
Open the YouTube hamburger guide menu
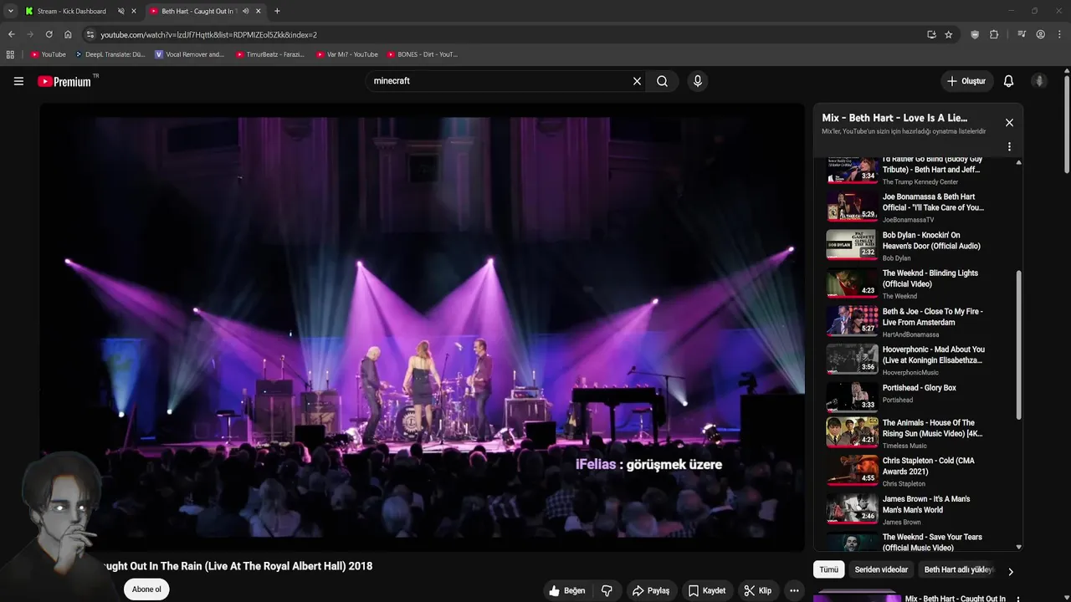coord(18,81)
